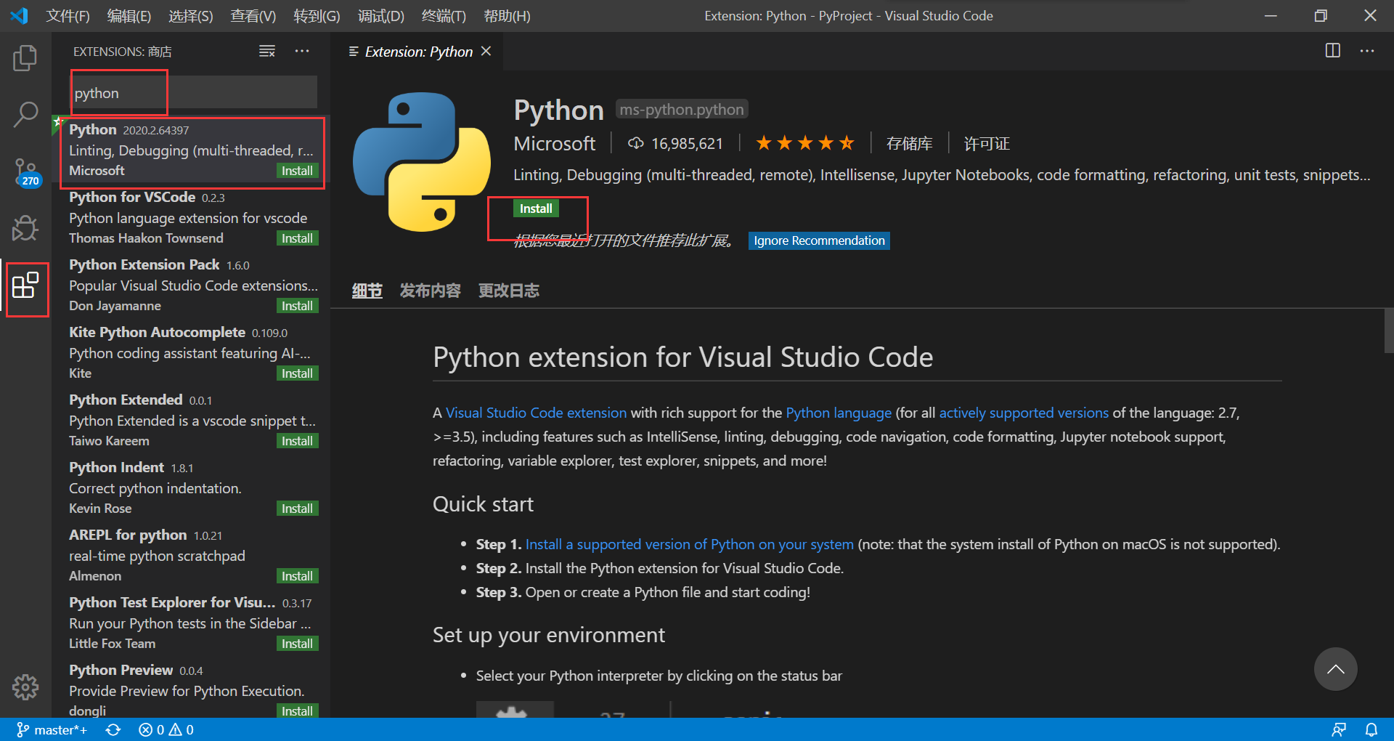This screenshot has width=1394, height=741.
Task: Open the 查看(V) menu
Action: (253, 15)
